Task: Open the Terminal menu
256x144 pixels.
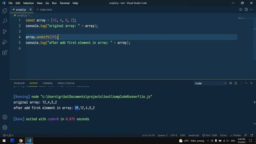Action: coord(64,3)
